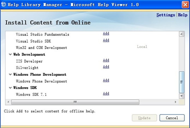Close the Help Library Manager window
Screen dimensions: 190x128
click(x=185, y=5)
